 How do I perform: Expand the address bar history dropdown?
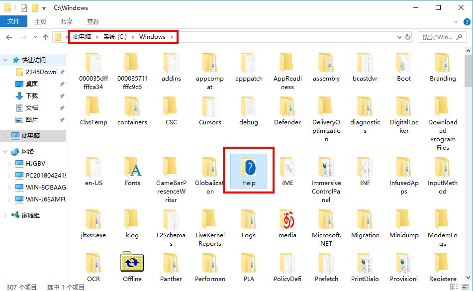[x=399, y=37]
